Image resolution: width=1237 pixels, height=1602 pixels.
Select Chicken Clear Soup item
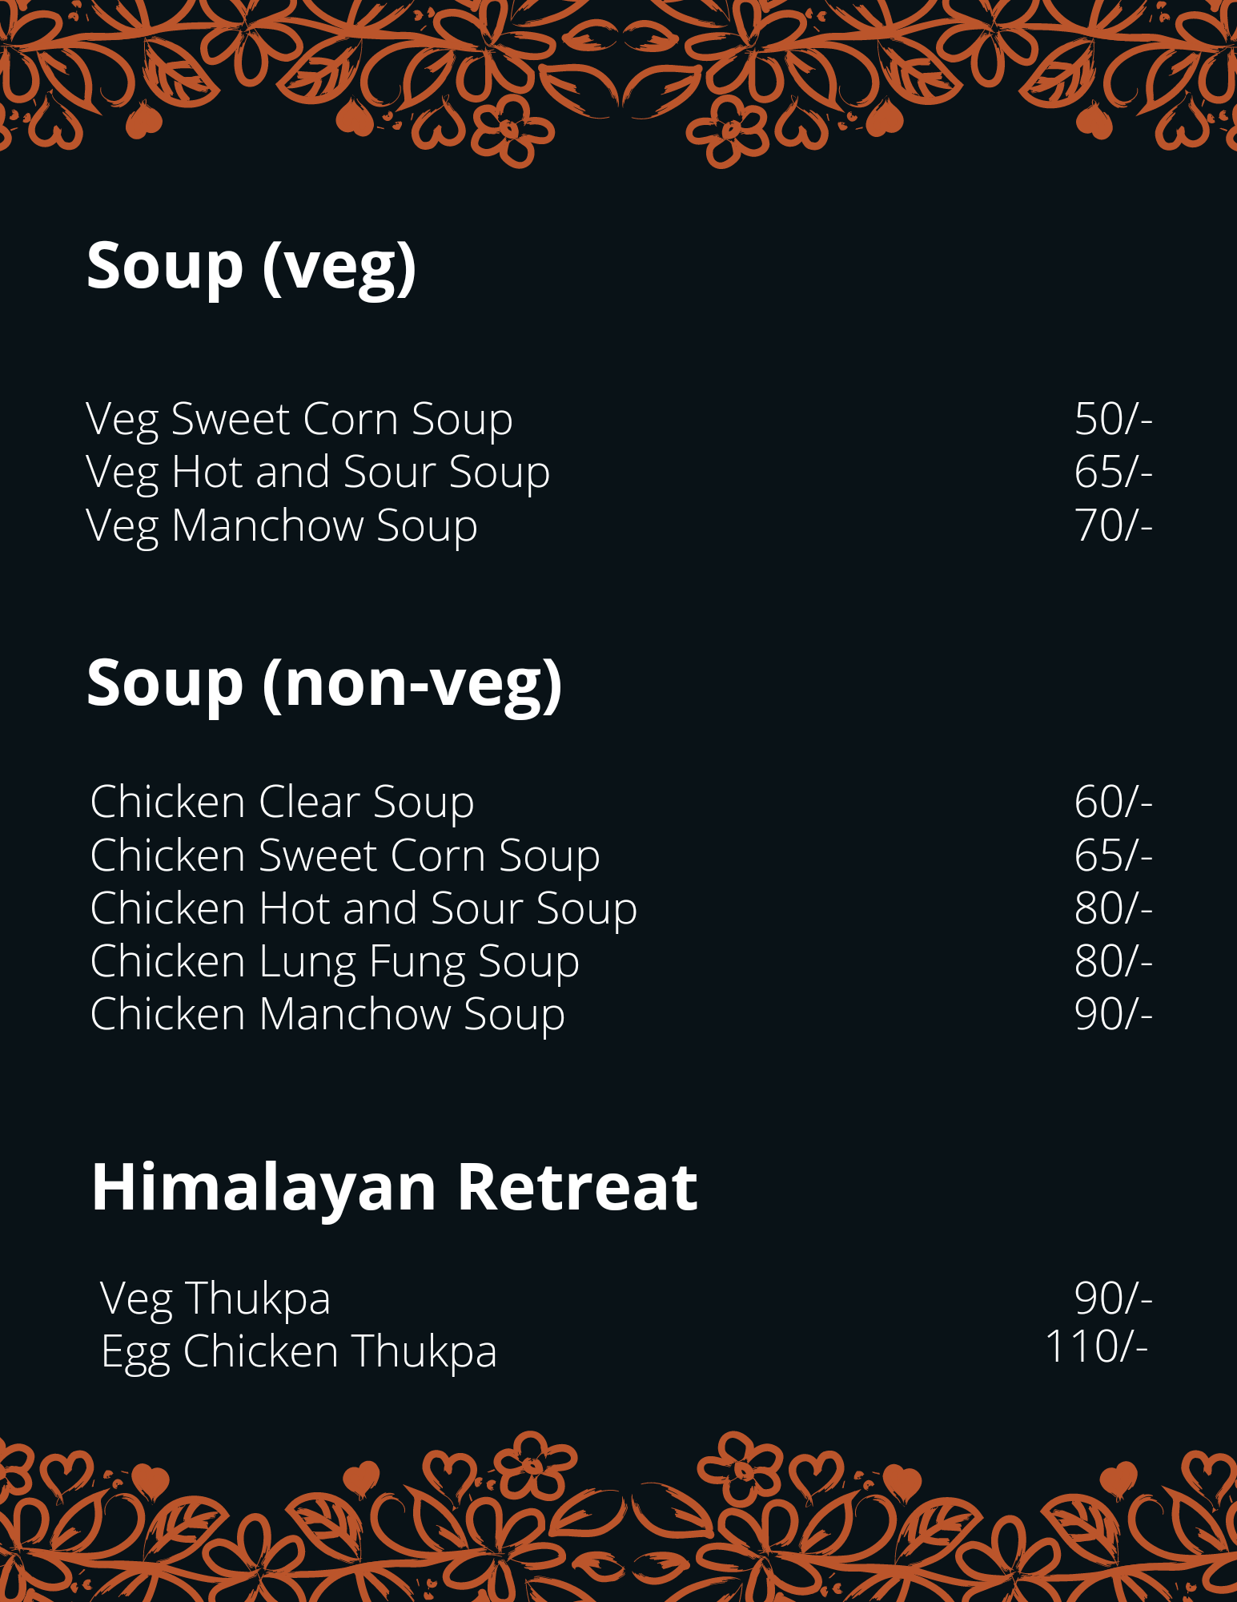[x=282, y=803]
